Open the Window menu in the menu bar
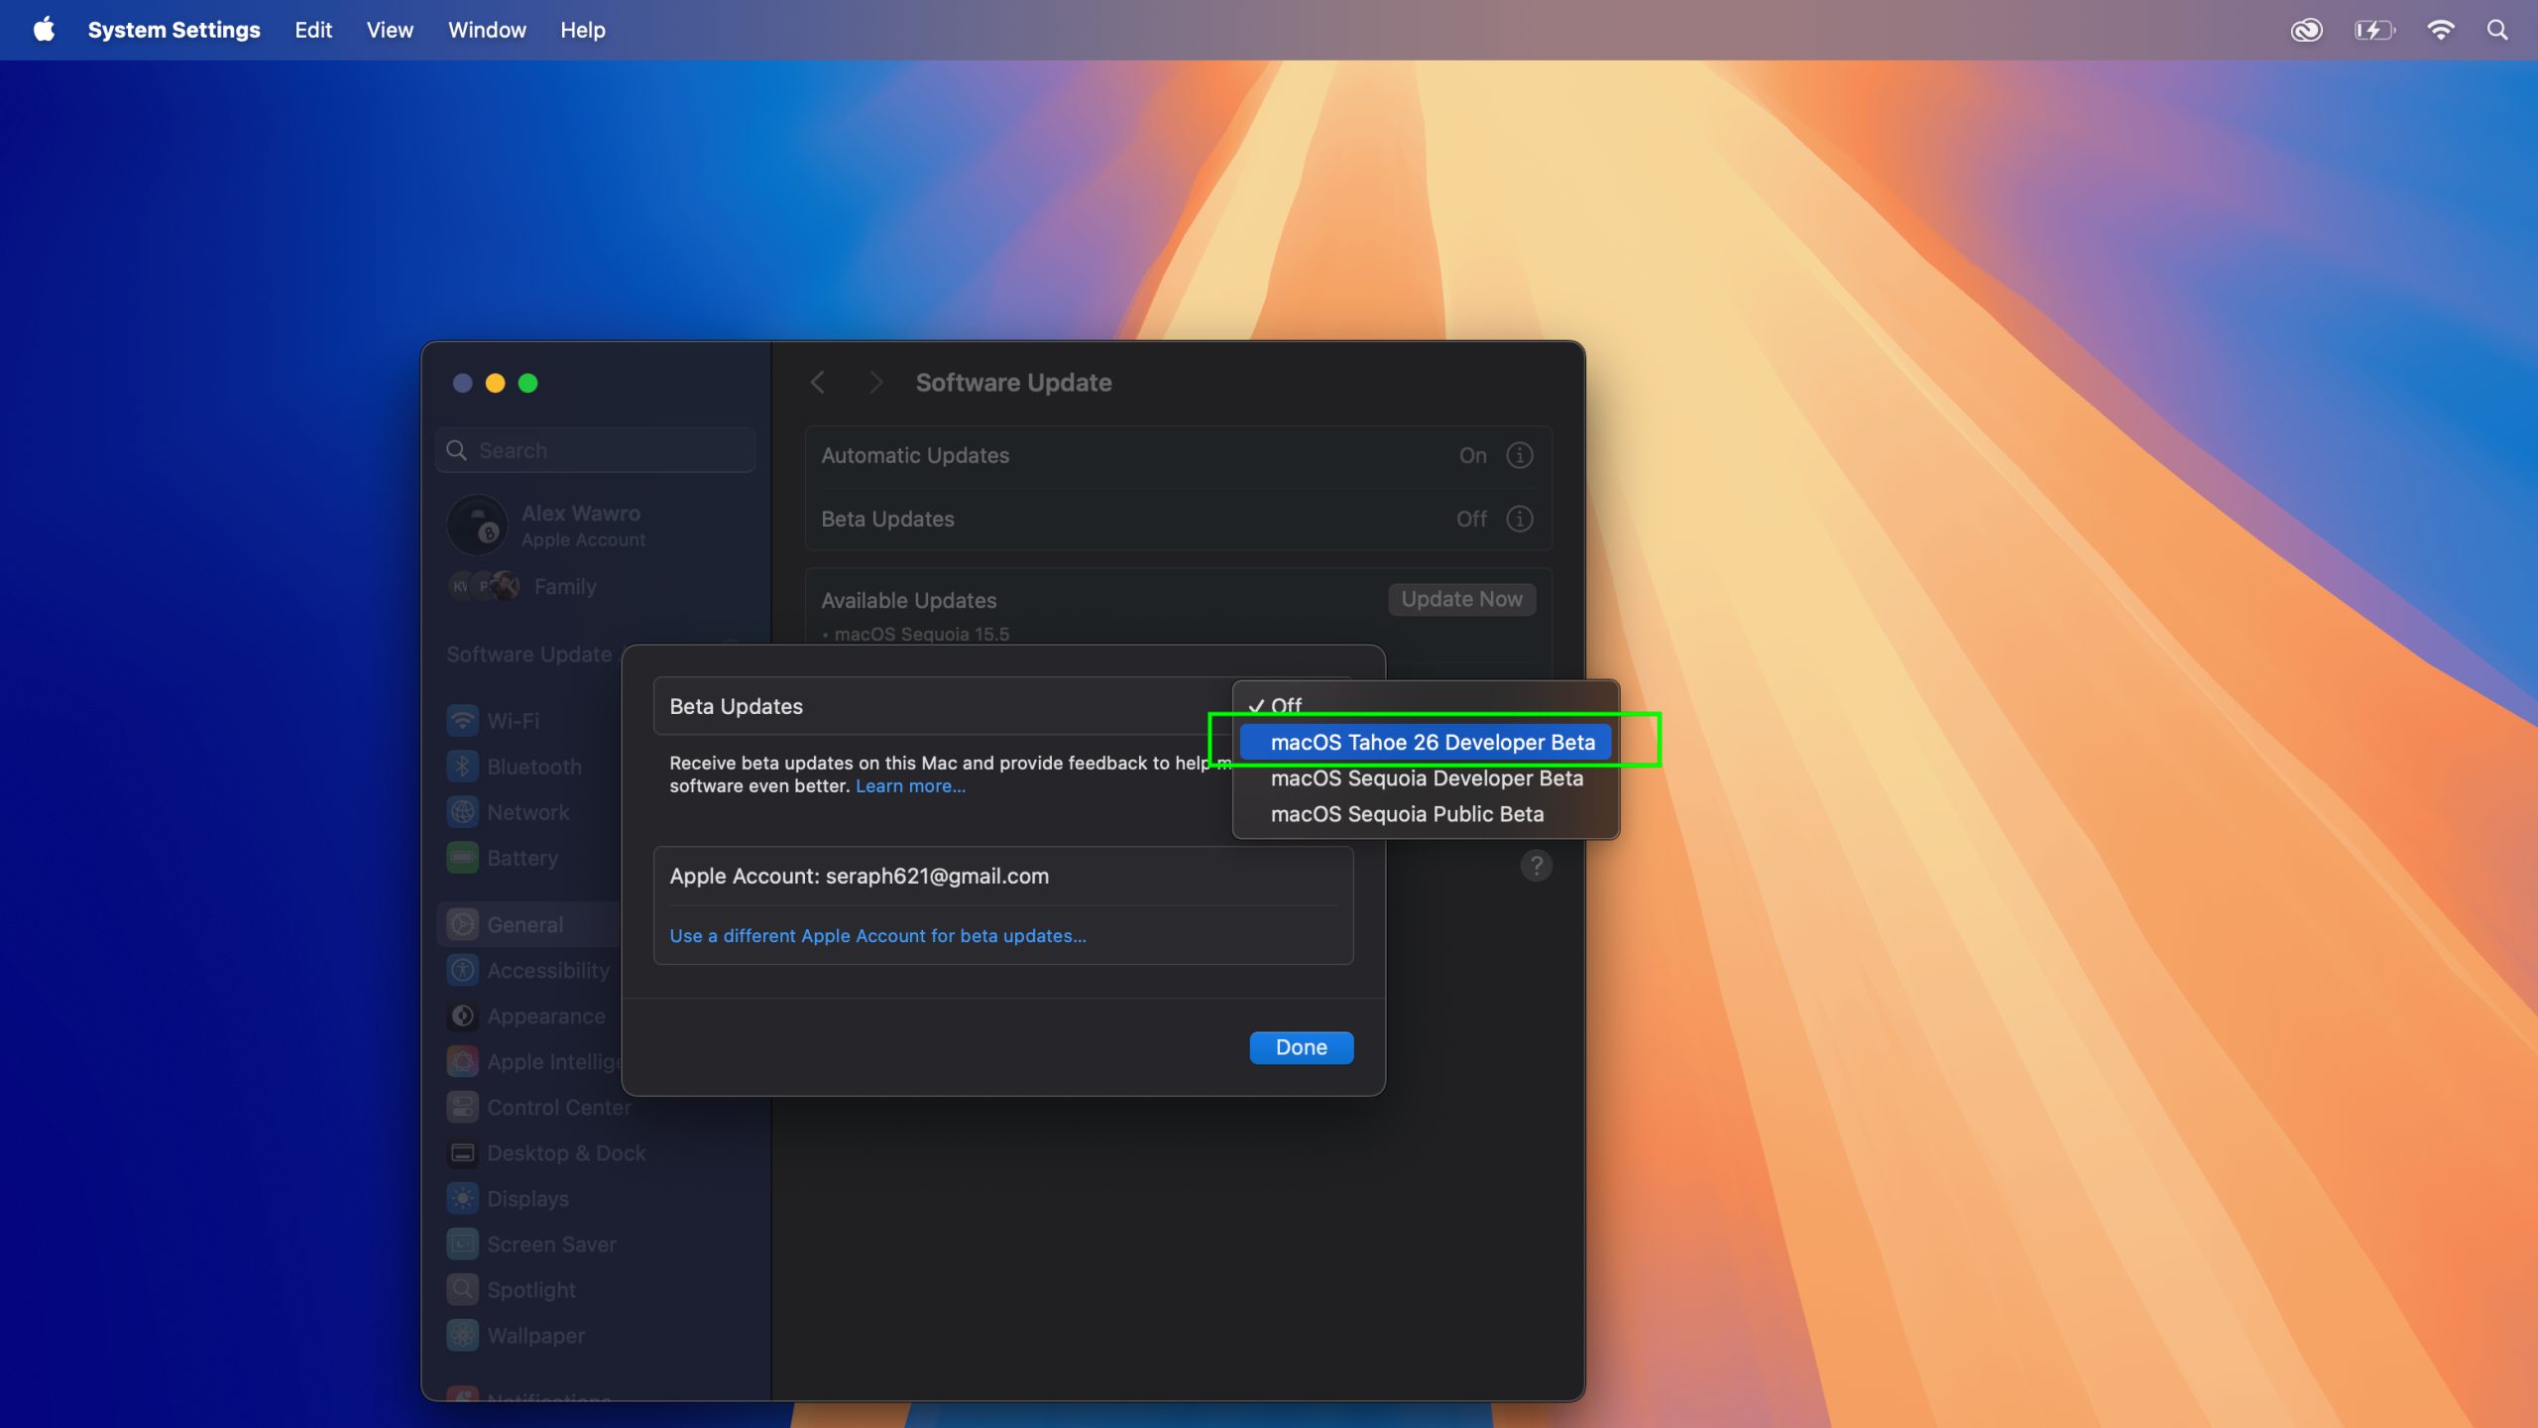Image resolution: width=2538 pixels, height=1428 pixels. 486,30
